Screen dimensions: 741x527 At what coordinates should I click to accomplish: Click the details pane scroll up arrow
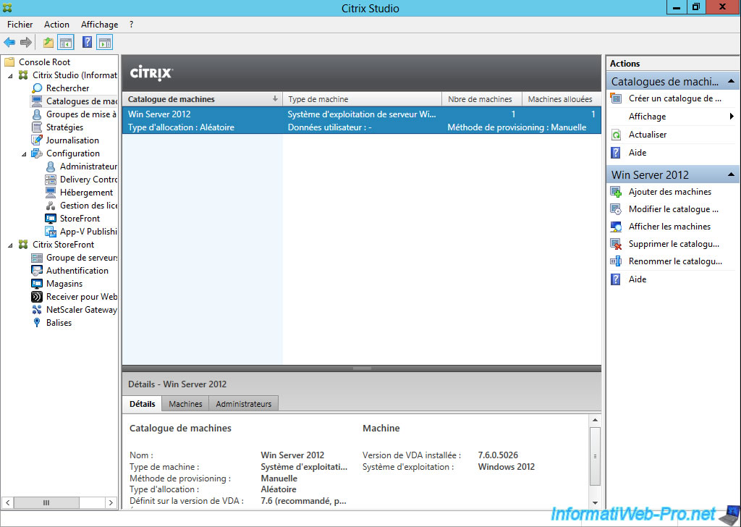point(595,420)
